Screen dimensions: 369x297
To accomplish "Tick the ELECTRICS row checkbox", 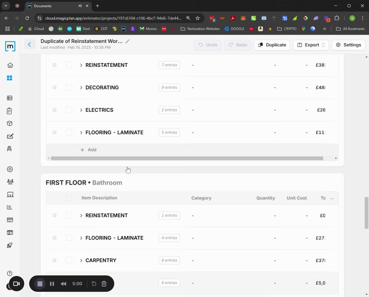I will click(x=69, y=110).
